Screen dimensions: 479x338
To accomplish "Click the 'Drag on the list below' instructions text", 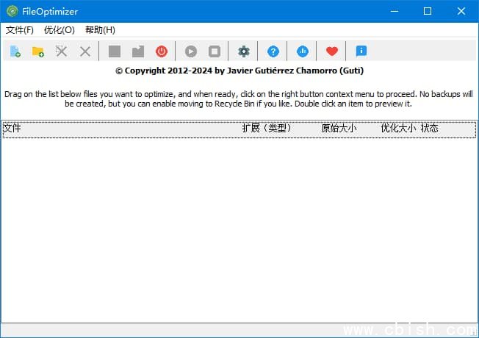I will pyautogui.click(x=238, y=98).
